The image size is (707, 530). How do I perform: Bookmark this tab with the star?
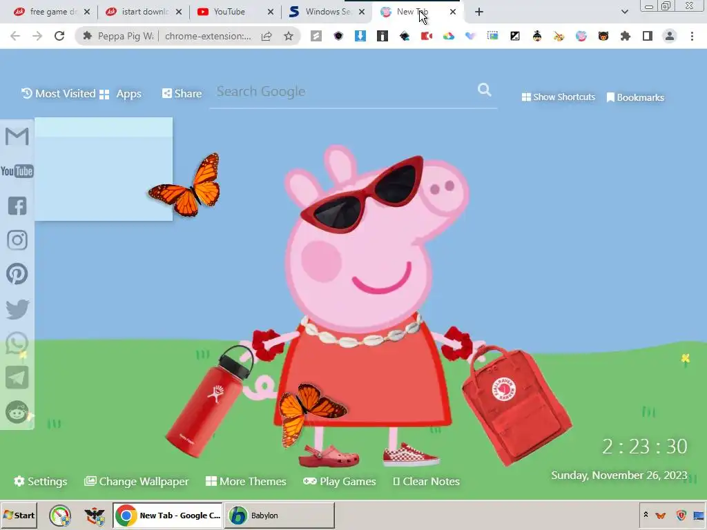pos(289,36)
